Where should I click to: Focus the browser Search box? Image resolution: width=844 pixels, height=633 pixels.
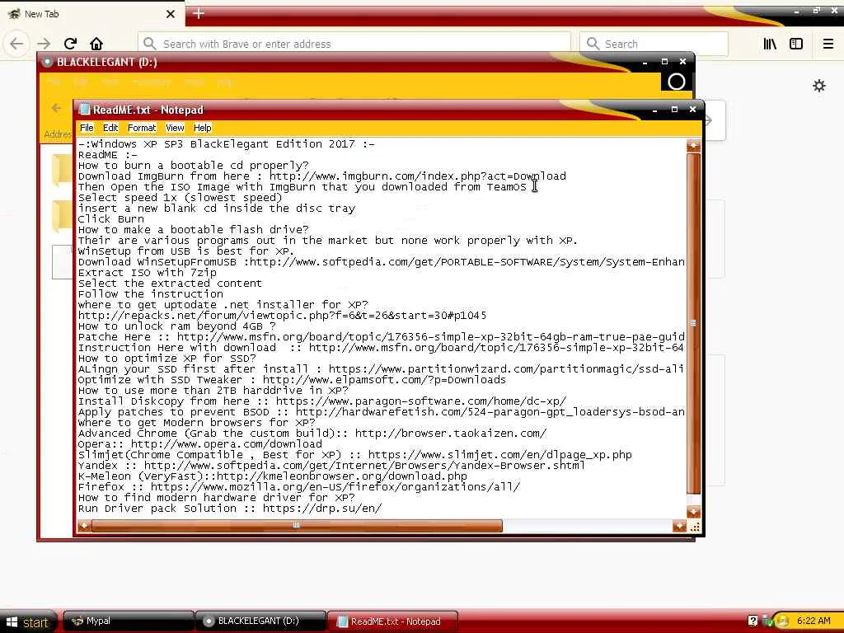(x=654, y=44)
